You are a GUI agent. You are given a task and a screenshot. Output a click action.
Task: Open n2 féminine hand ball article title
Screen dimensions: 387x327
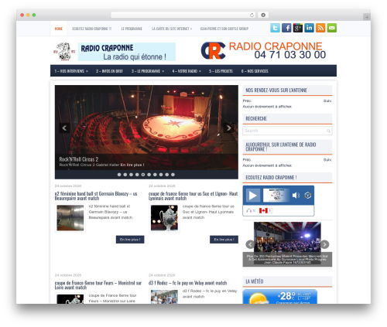tap(96, 196)
